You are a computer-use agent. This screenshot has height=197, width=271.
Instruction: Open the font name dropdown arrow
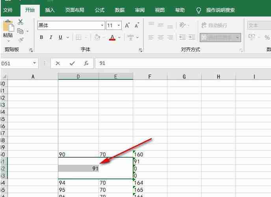(x=102, y=26)
